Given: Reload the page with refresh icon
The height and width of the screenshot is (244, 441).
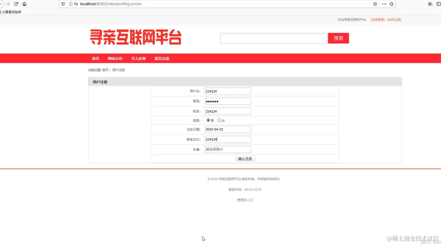Looking at the screenshot, I should (16, 4).
